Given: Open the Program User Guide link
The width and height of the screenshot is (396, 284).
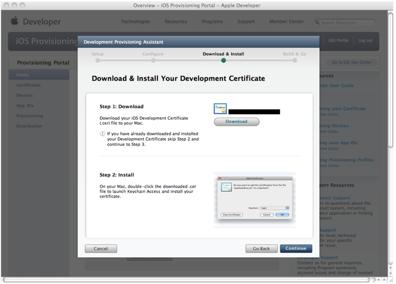Looking at the screenshot, I should tap(337, 85).
